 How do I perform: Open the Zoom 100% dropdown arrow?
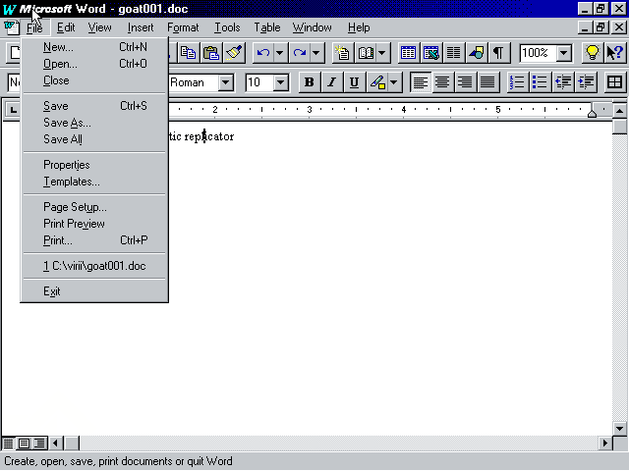click(564, 53)
